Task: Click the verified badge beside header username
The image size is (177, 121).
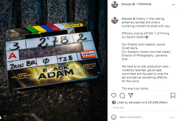Action: pyautogui.click(x=134, y=4)
